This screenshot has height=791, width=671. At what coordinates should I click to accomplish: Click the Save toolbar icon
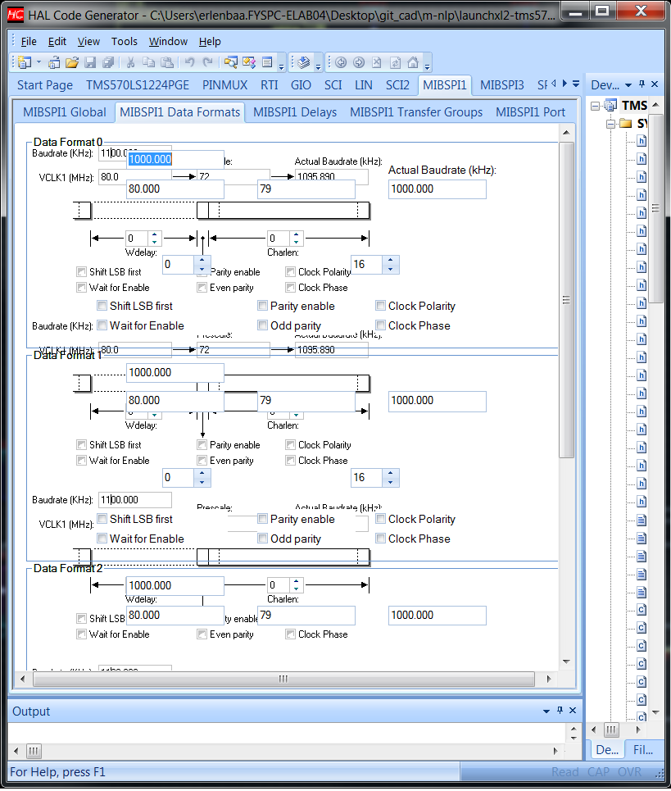pyautogui.click(x=90, y=62)
